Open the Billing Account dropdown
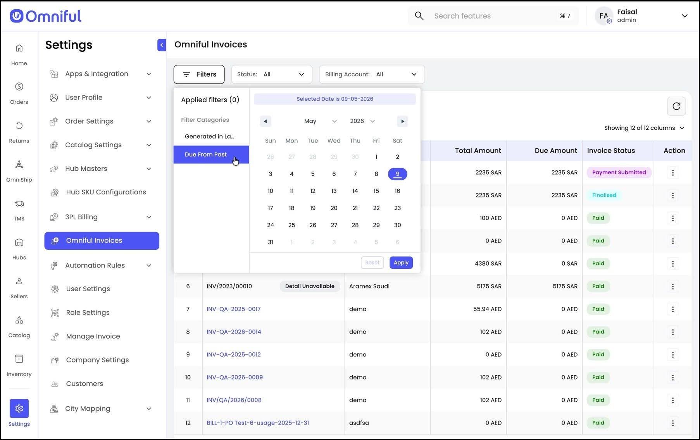 [x=372, y=74]
